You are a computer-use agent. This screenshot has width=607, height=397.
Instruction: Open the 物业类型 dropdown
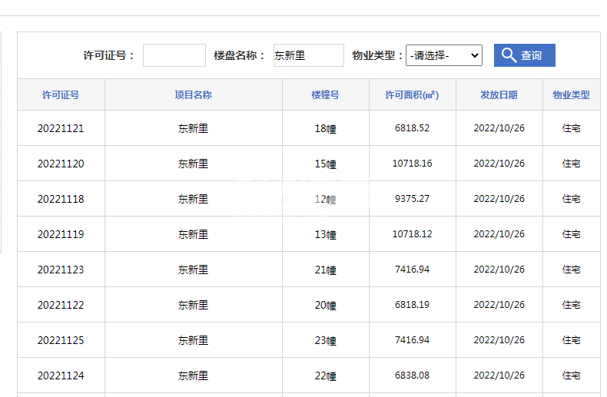[x=443, y=55]
